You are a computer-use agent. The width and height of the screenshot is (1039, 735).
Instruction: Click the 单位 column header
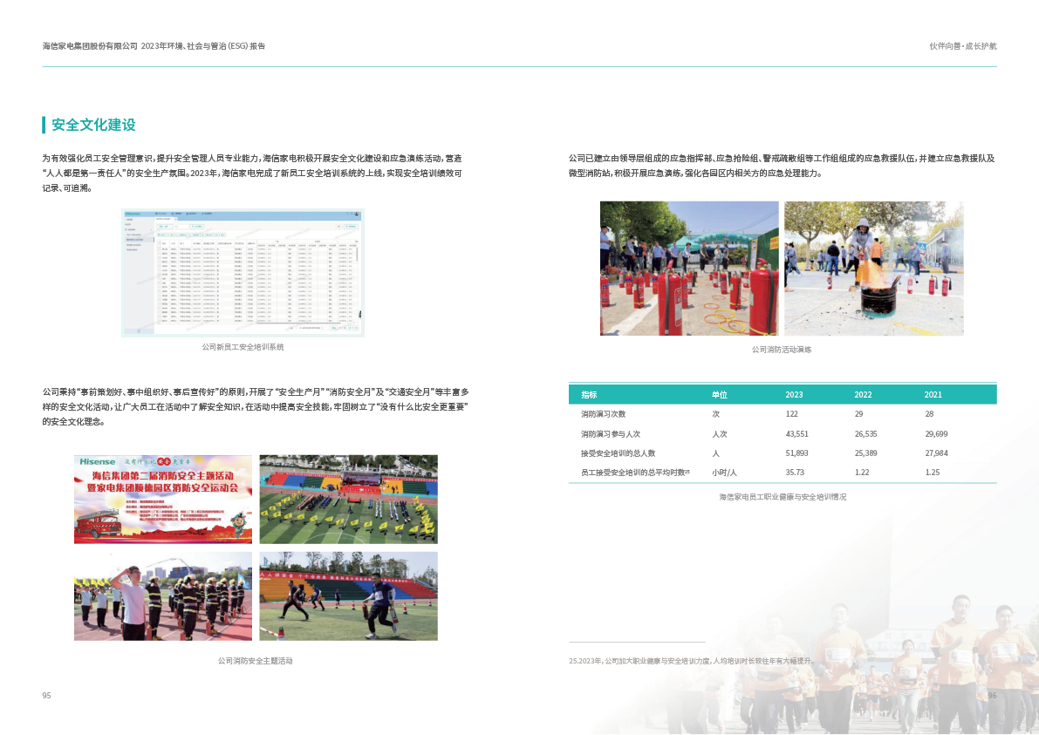tap(720, 395)
